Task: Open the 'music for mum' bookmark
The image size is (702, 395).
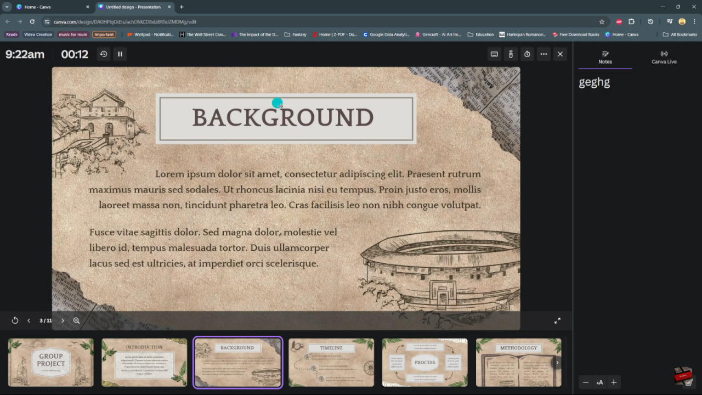Action: pyautogui.click(x=73, y=35)
